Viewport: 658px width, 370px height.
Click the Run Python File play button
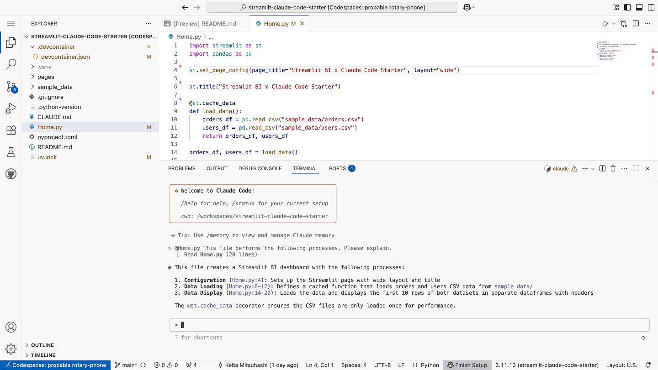(605, 24)
